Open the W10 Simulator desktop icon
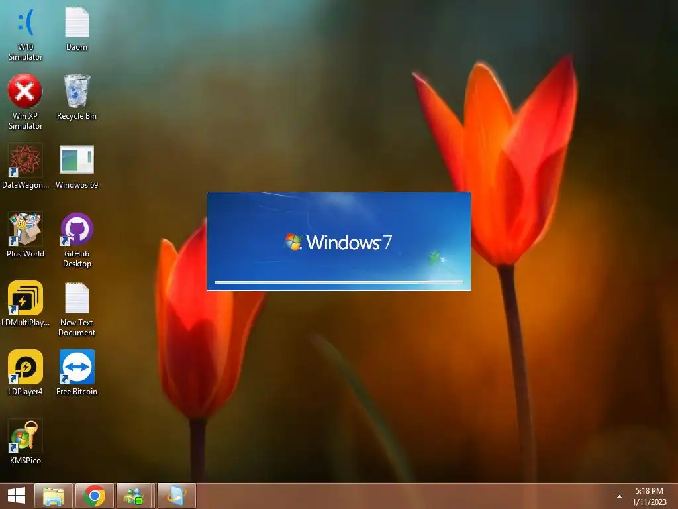The width and height of the screenshot is (678, 509). [25, 34]
